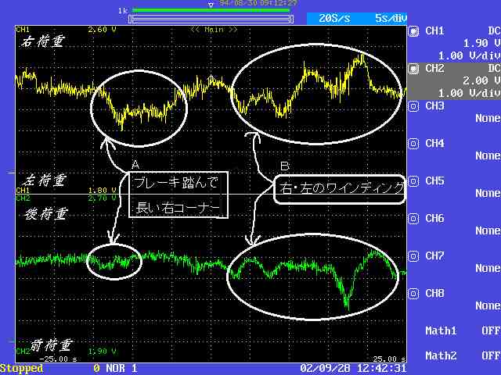Click the 25.00 s time axis label

click(x=389, y=359)
